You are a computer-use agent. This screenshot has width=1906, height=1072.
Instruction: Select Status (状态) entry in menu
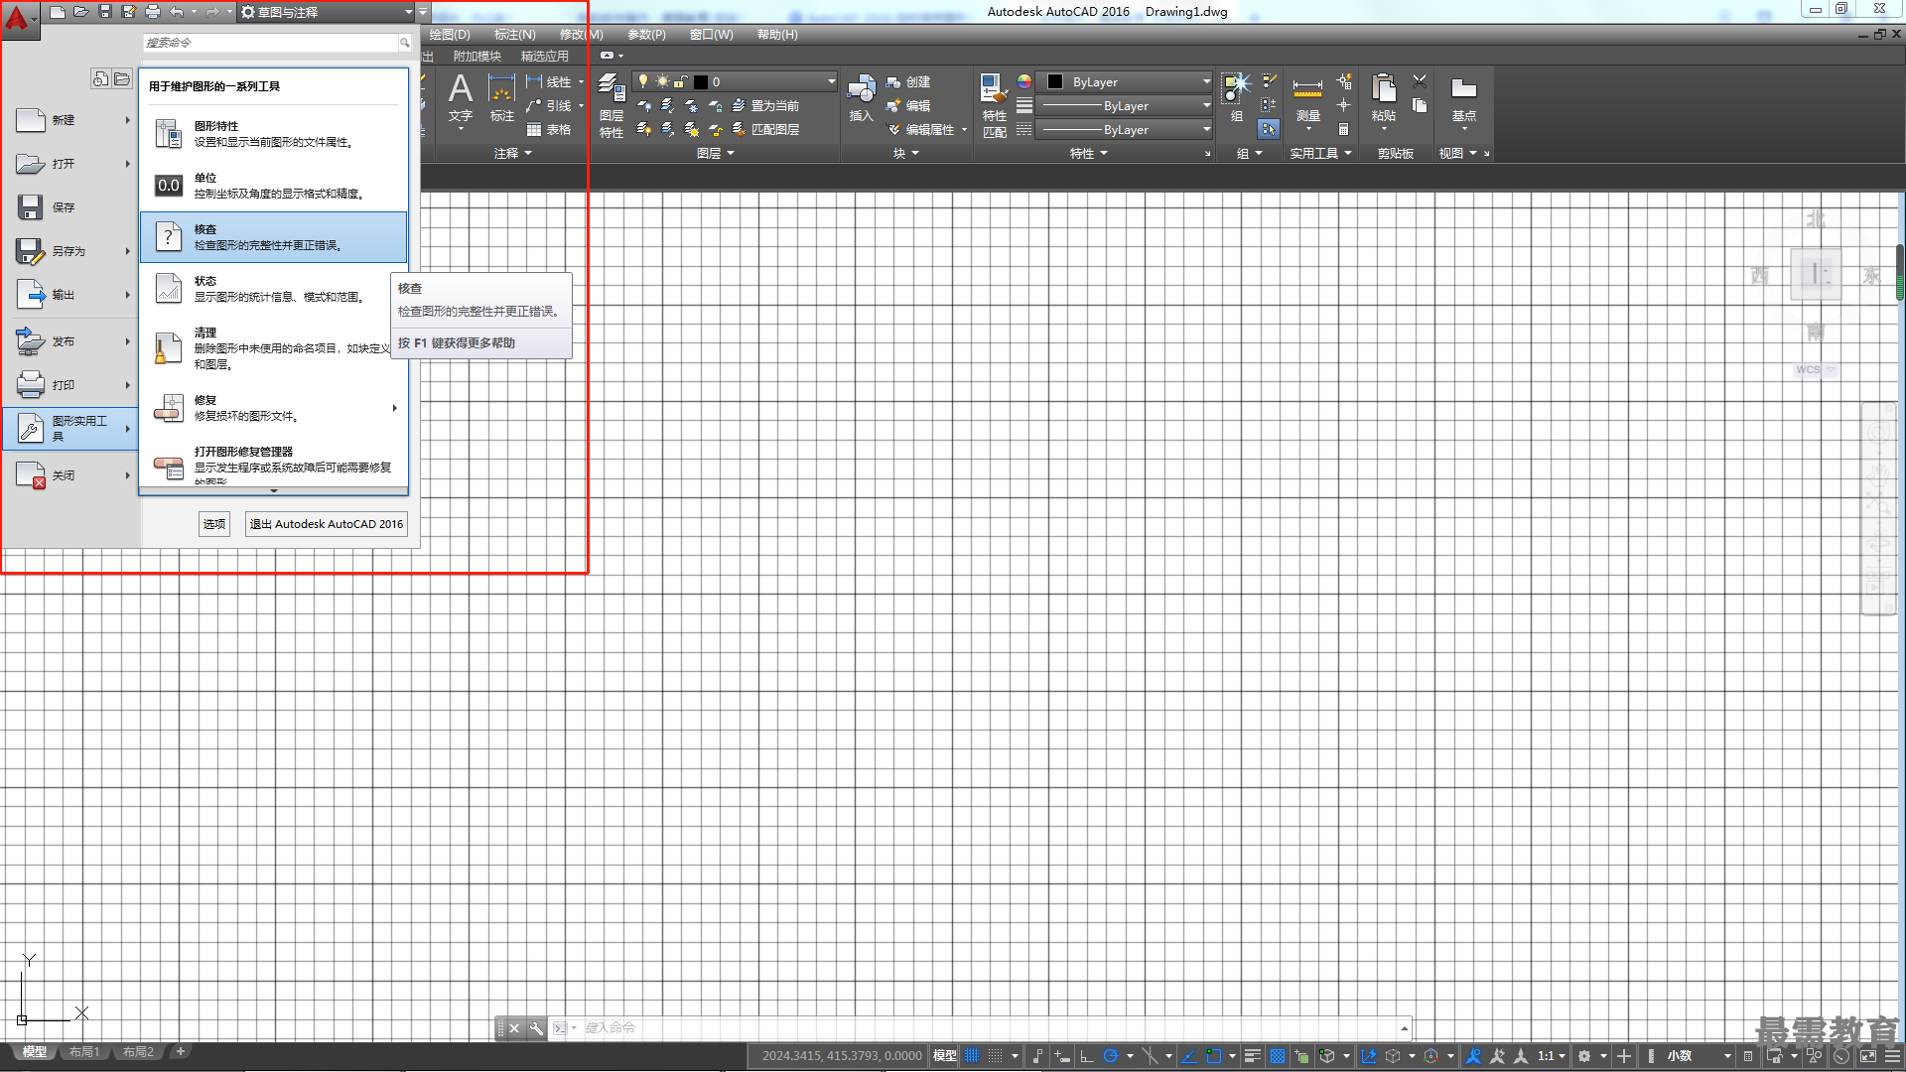(273, 289)
